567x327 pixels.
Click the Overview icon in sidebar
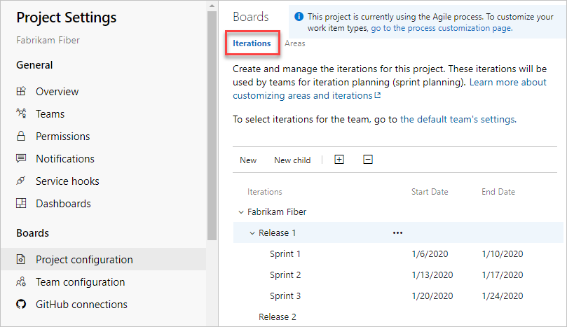click(x=21, y=92)
